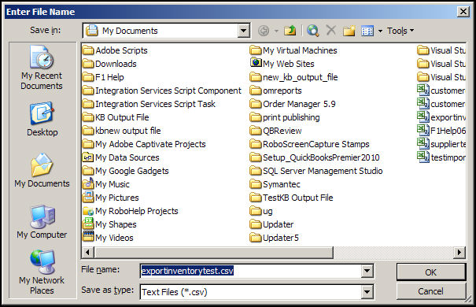Viewport: 476px width, 307px height.
Task: Expand the Save in location dropdown
Action: coord(243,31)
